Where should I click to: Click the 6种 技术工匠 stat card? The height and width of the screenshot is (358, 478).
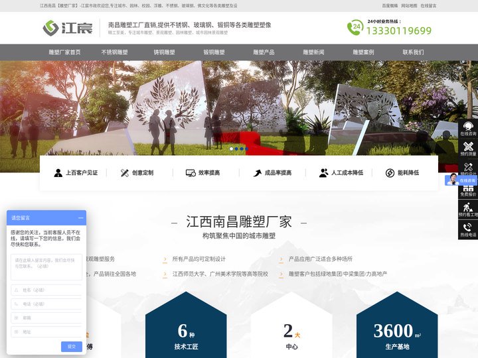click(x=186, y=325)
